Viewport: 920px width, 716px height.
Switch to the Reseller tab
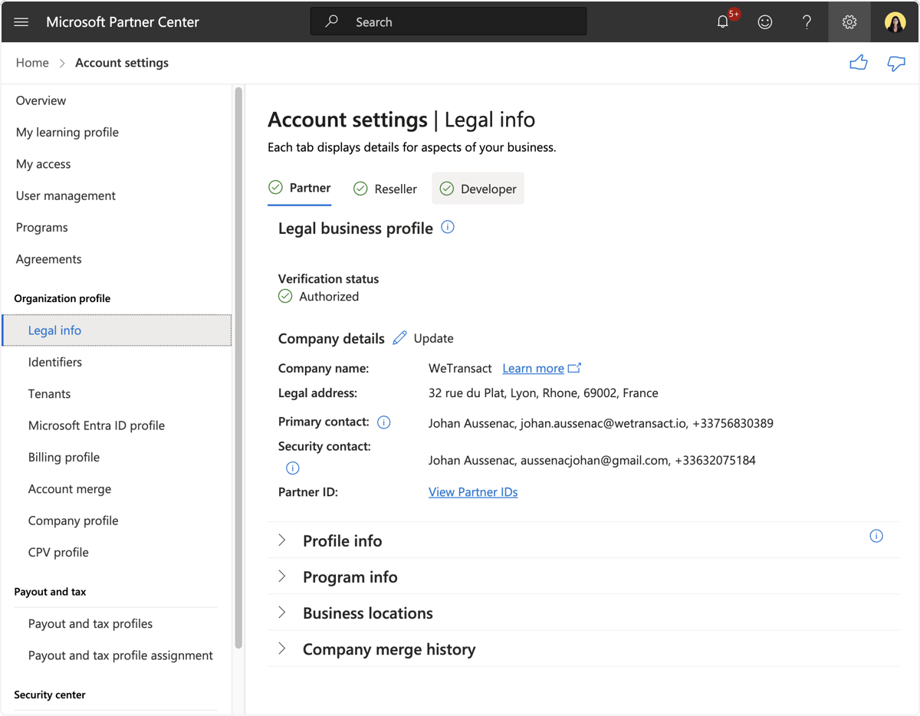pyautogui.click(x=385, y=189)
